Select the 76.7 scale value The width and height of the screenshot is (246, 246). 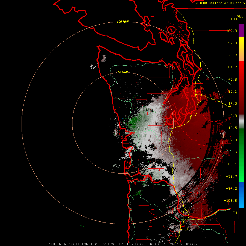[x=233, y=55]
